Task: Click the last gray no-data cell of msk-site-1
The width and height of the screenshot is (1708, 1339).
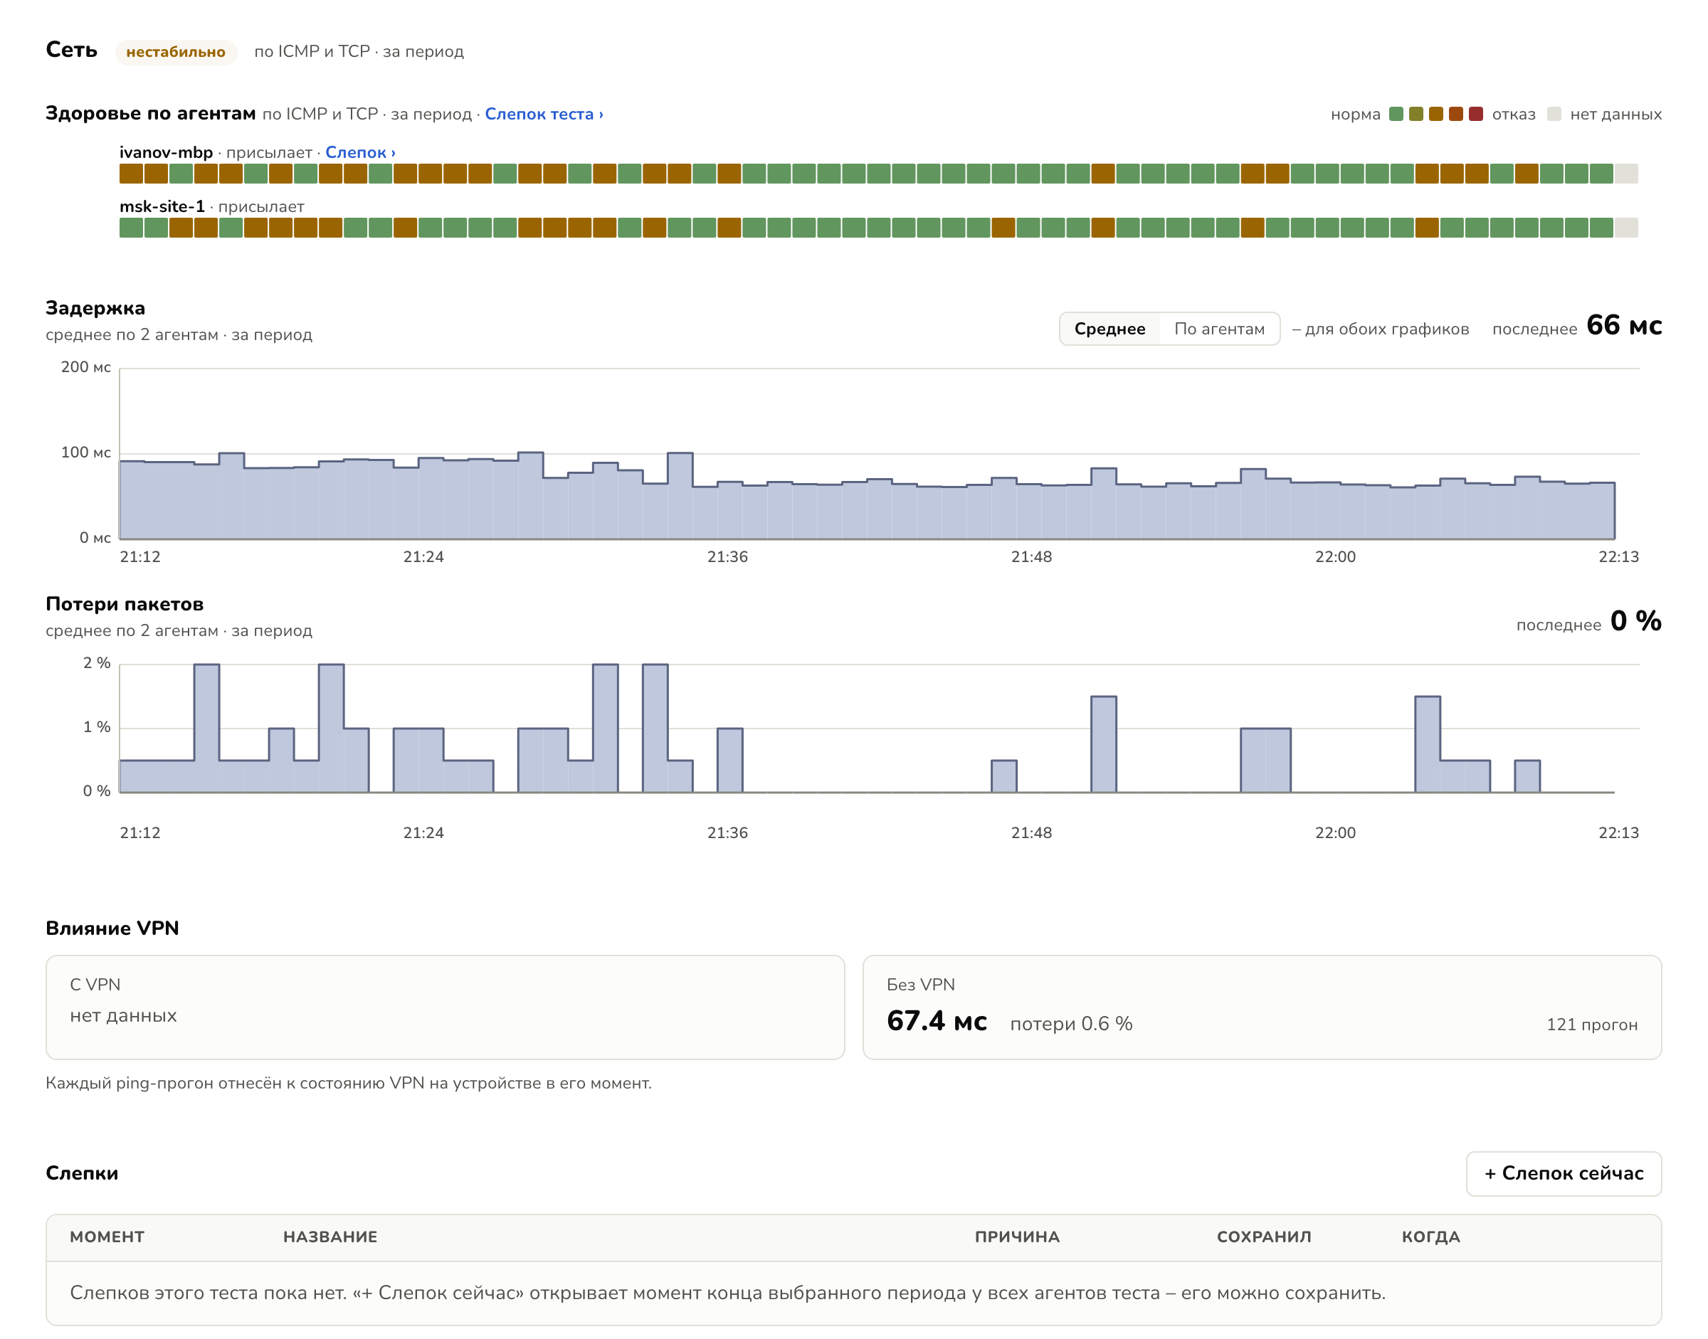Action: [x=1626, y=228]
